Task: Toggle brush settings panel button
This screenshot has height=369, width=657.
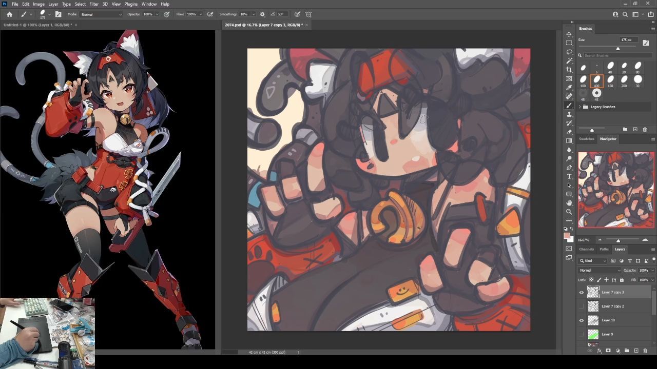Action: pos(58,14)
